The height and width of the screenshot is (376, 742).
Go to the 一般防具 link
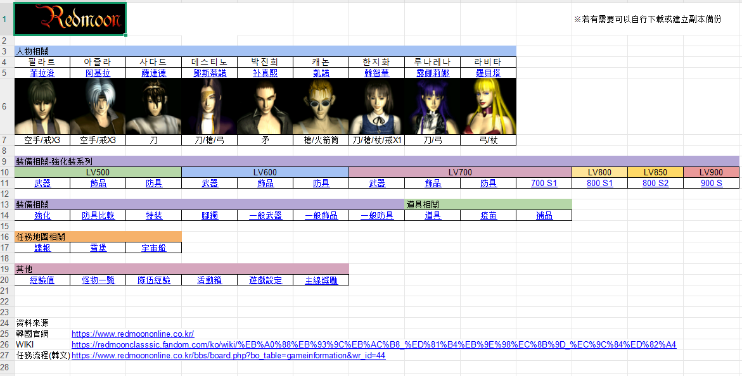point(376,216)
